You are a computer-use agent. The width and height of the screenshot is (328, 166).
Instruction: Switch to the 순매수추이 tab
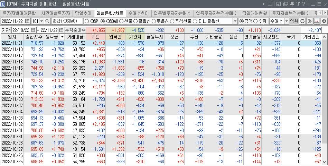(x=138, y=14)
